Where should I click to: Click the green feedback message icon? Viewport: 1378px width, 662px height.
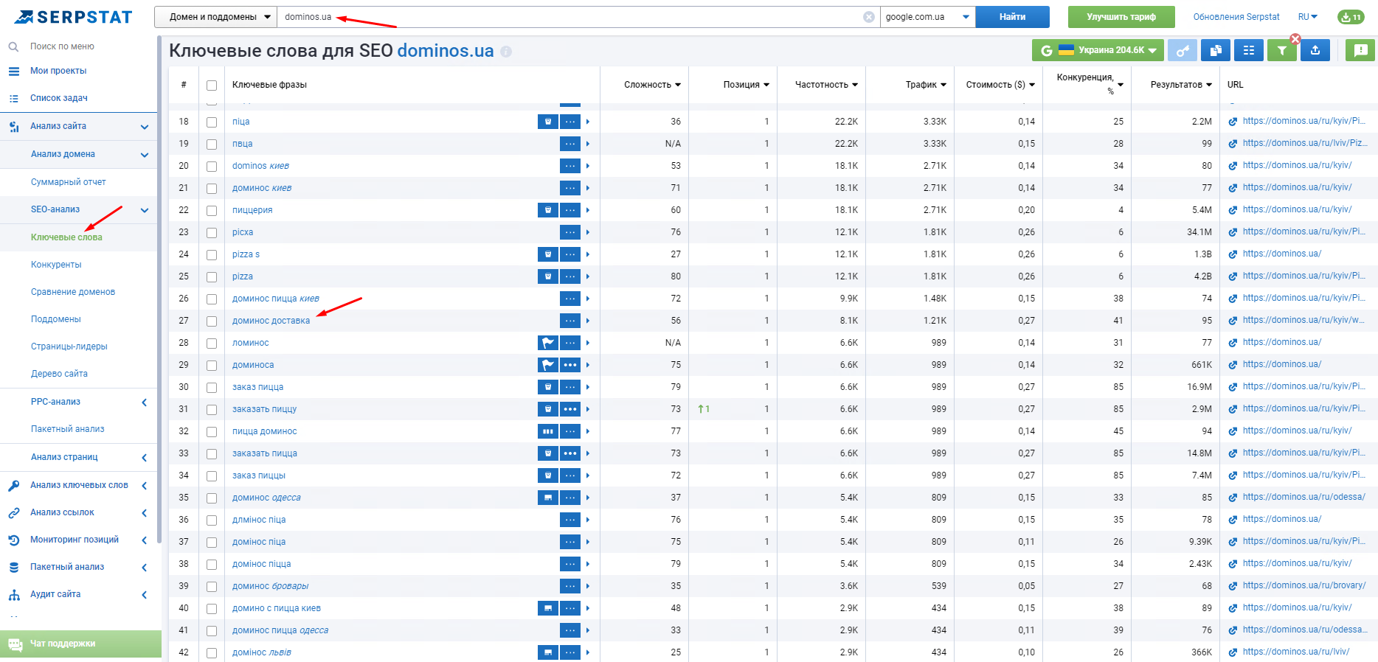coord(1360,50)
